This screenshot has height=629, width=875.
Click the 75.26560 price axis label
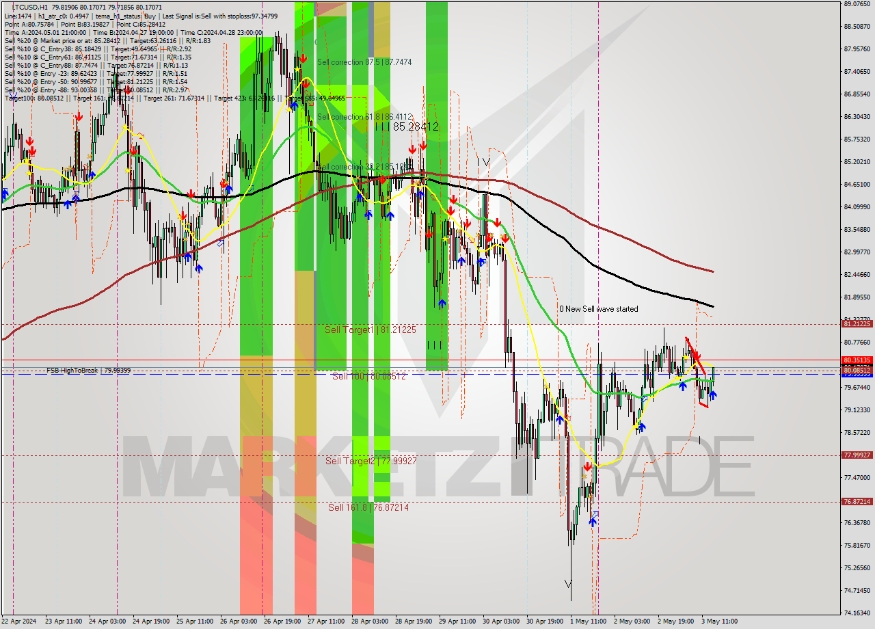857,568
